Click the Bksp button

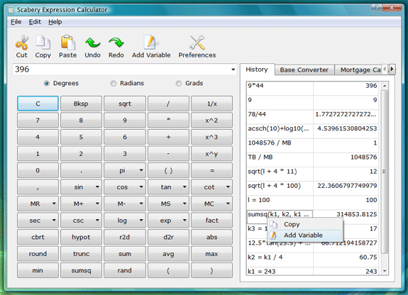point(81,104)
